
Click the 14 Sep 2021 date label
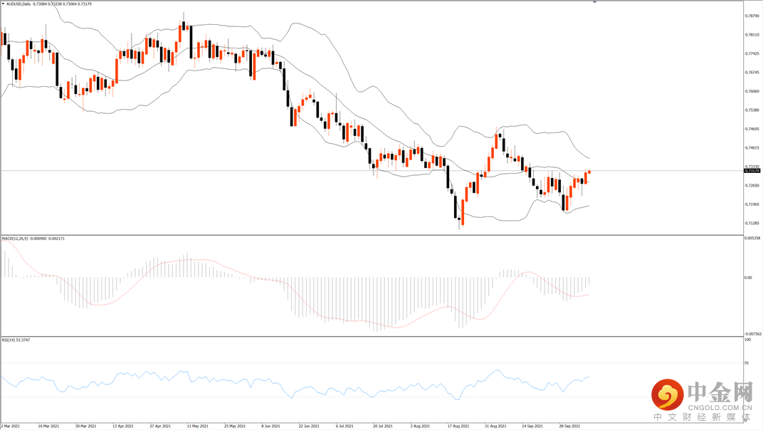pos(532,426)
